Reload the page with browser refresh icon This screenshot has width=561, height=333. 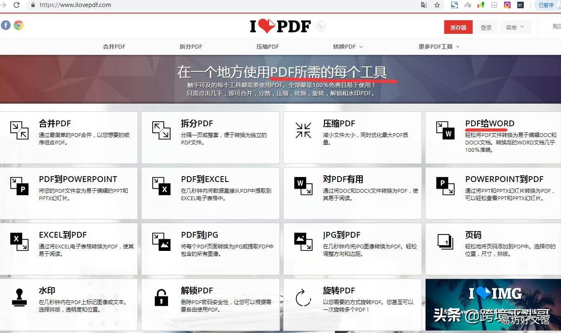point(17,5)
